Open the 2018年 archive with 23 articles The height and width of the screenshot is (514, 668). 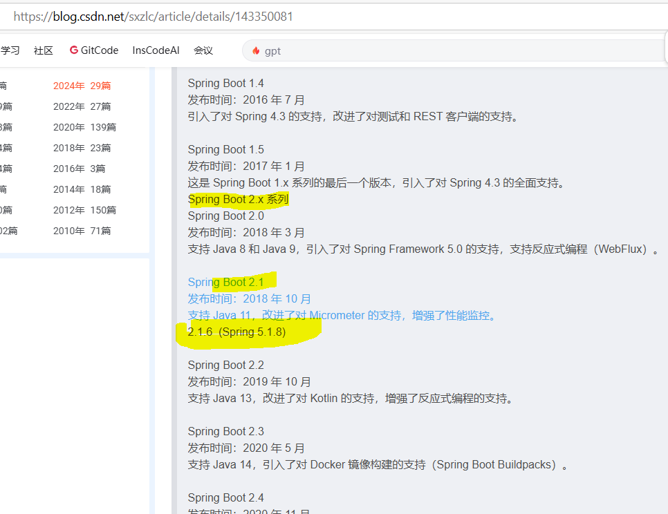[83, 147]
